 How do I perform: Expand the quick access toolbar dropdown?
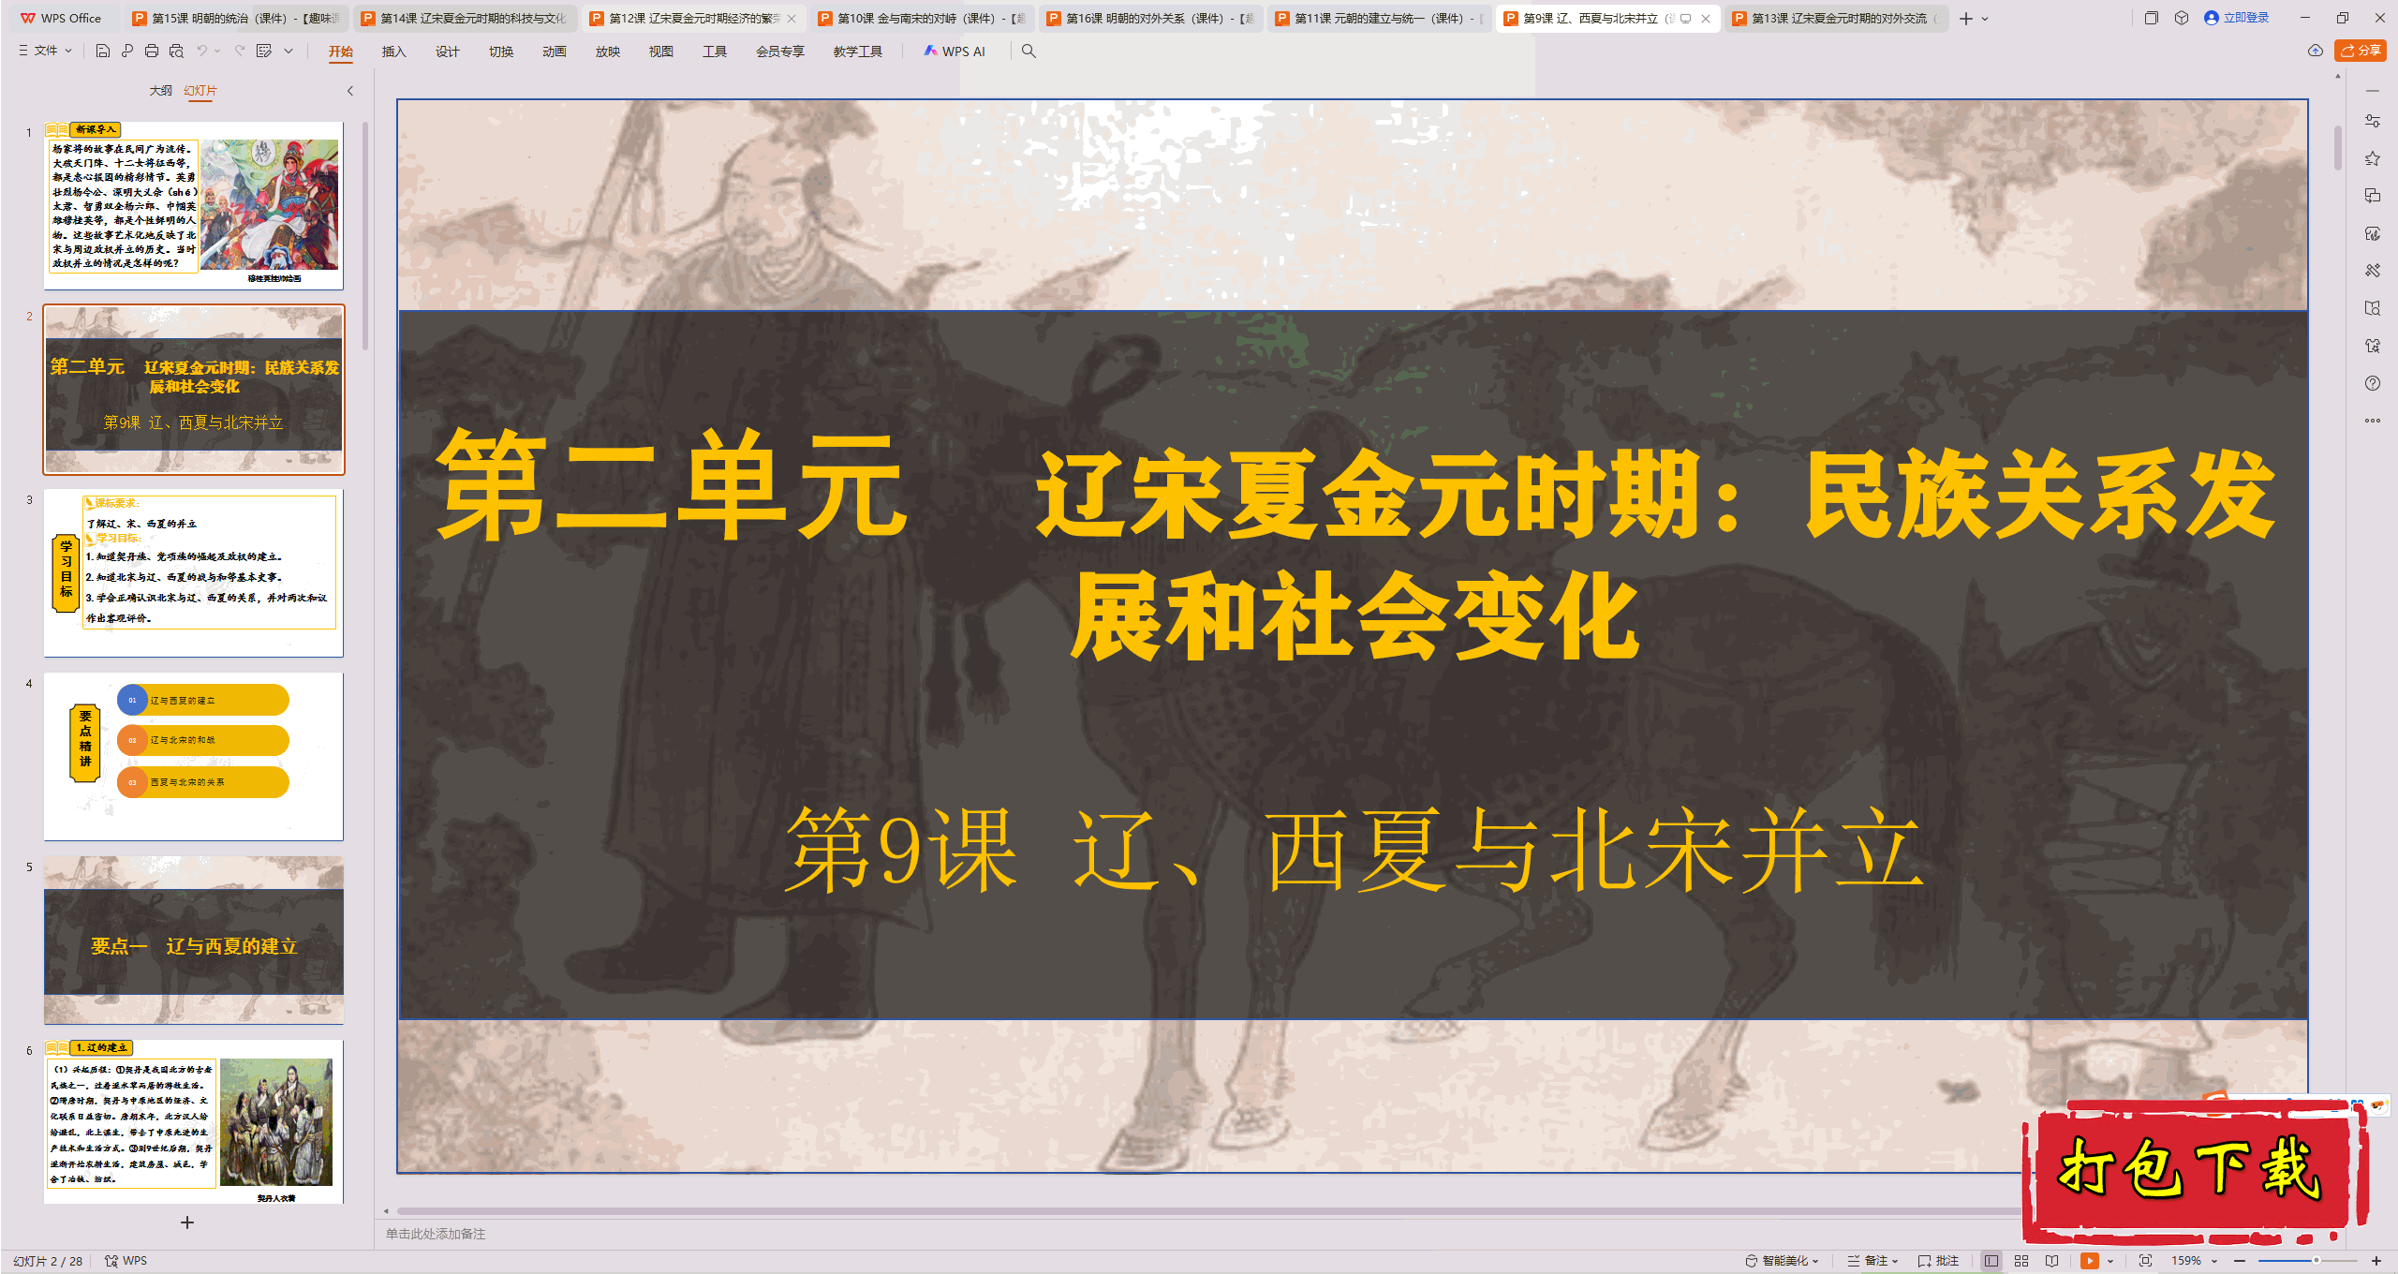pyautogui.click(x=289, y=51)
